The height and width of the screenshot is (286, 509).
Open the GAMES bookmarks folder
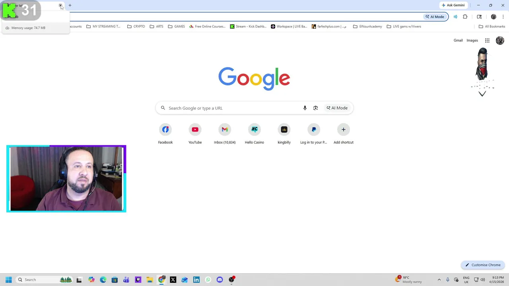click(x=176, y=27)
